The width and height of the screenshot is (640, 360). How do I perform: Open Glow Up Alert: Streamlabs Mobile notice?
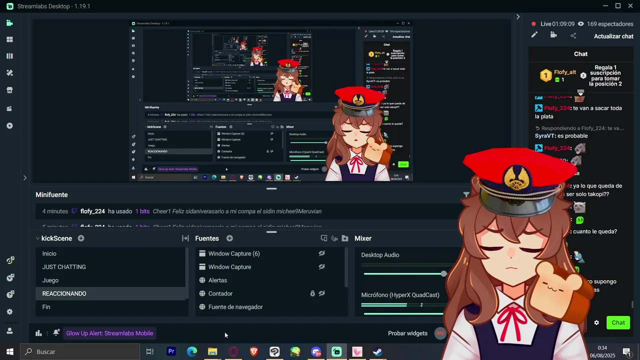109,333
